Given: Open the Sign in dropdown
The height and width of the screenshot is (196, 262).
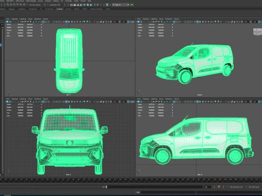Looking at the screenshot, I should pyautogui.click(x=121, y=5).
